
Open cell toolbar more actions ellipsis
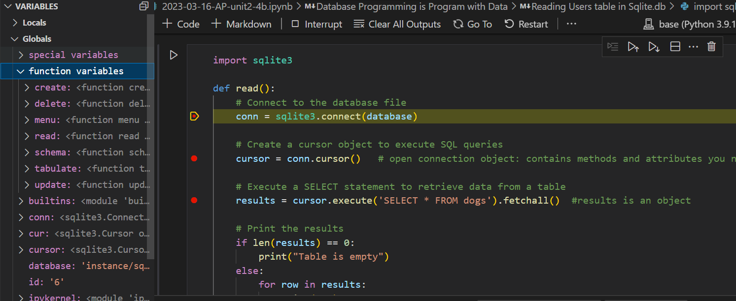click(x=693, y=47)
